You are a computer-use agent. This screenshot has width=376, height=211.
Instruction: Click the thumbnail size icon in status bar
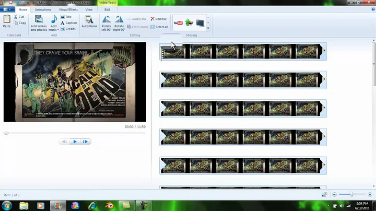tap(324, 194)
